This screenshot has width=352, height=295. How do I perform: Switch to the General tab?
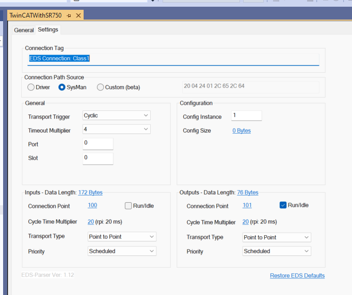pyautogui.click(x=24, y=30)
